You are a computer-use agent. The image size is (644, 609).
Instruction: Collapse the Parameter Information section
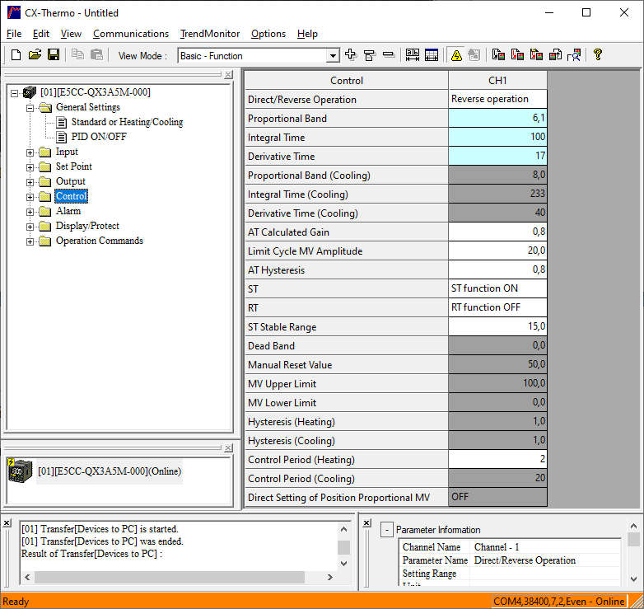(x=386, y=530)
